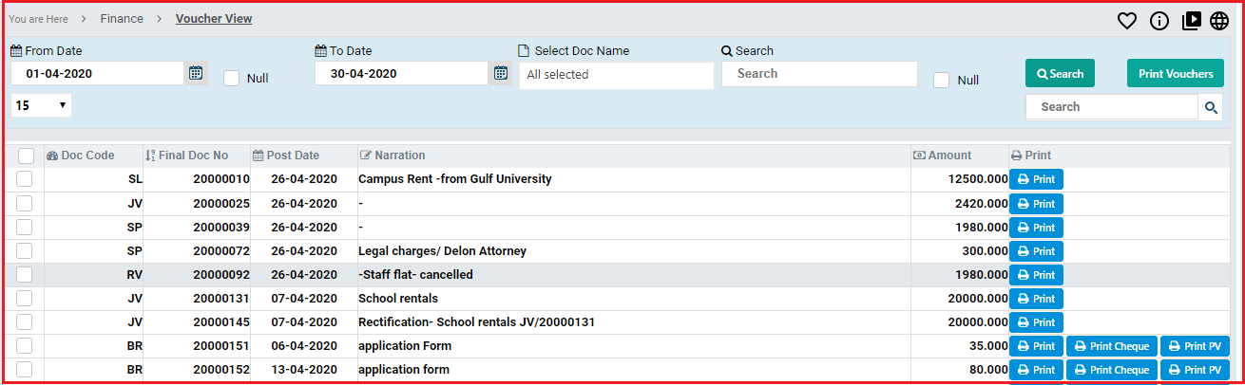Click the green Search button

1059,74
